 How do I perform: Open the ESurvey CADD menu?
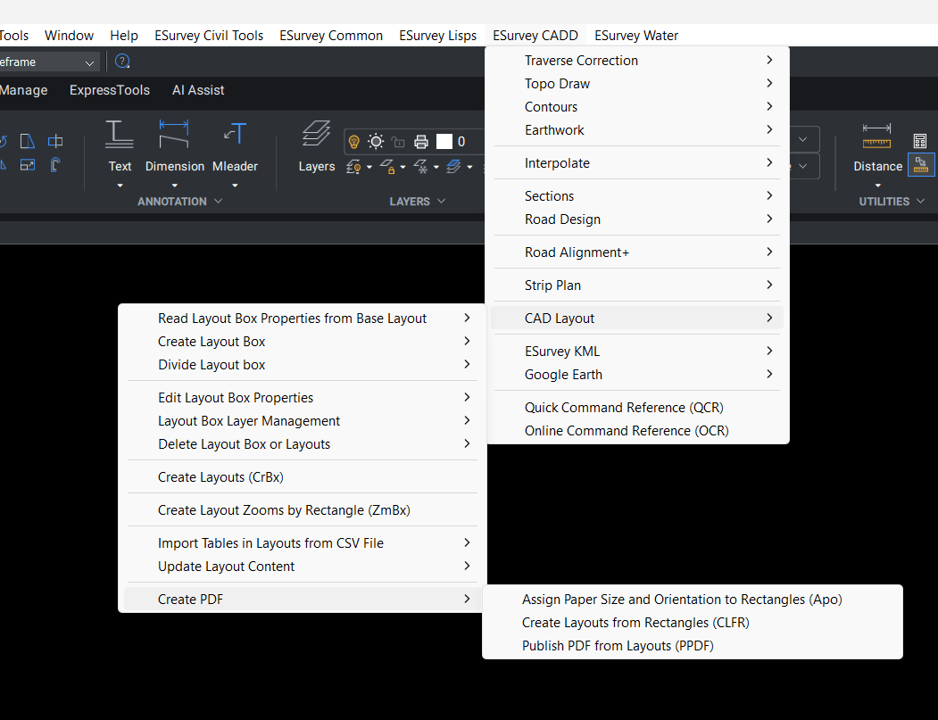[x=535, y=36]
